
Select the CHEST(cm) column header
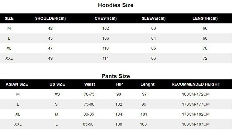(106, 18)
